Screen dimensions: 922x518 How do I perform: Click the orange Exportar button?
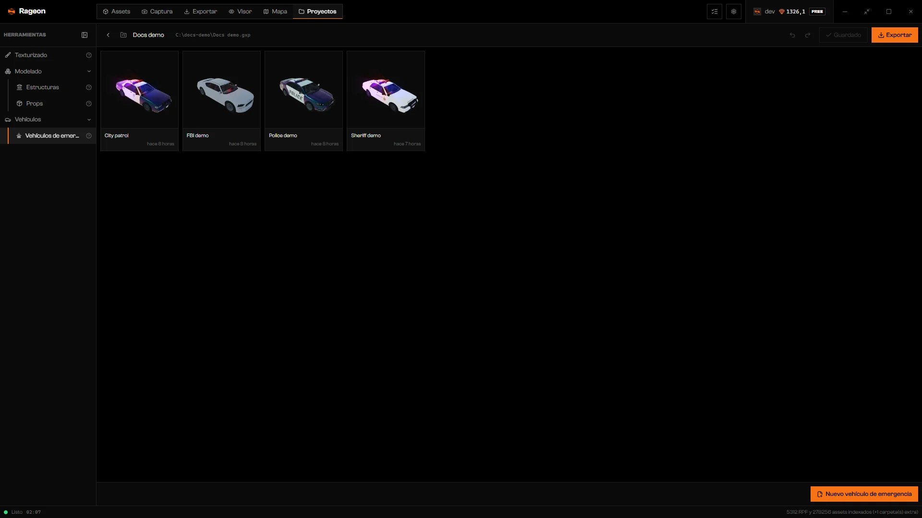coord(895,35)
